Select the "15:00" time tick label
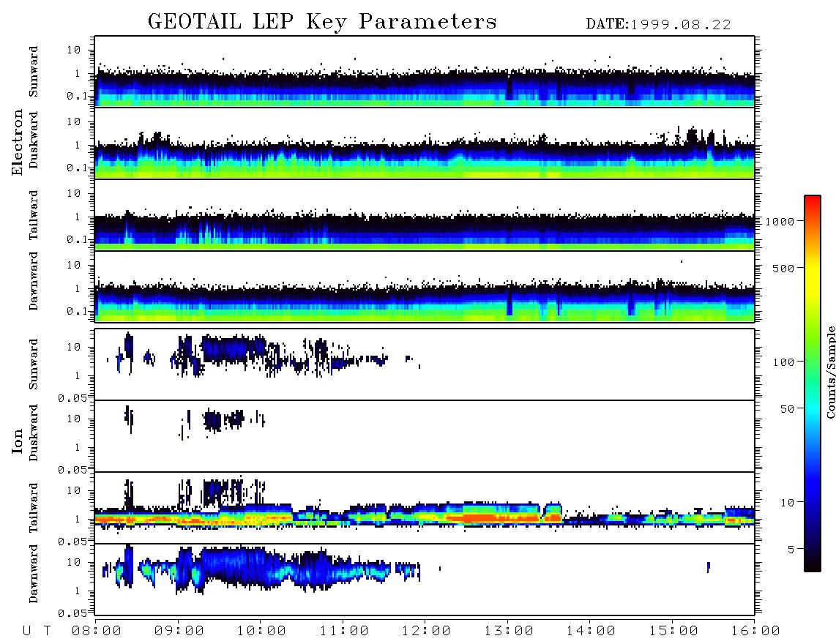Viewport: 836px width, 644px height. [673, 632]
